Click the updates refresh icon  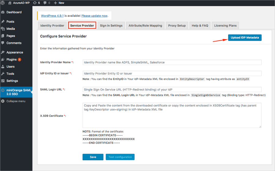[x=35, y=3]
